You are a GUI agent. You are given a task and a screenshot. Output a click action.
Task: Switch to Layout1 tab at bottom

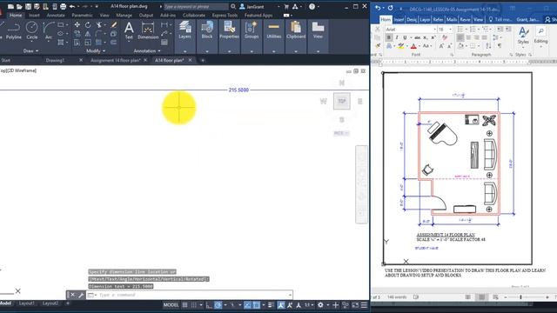pyautogui.click(x=27, y=303)
